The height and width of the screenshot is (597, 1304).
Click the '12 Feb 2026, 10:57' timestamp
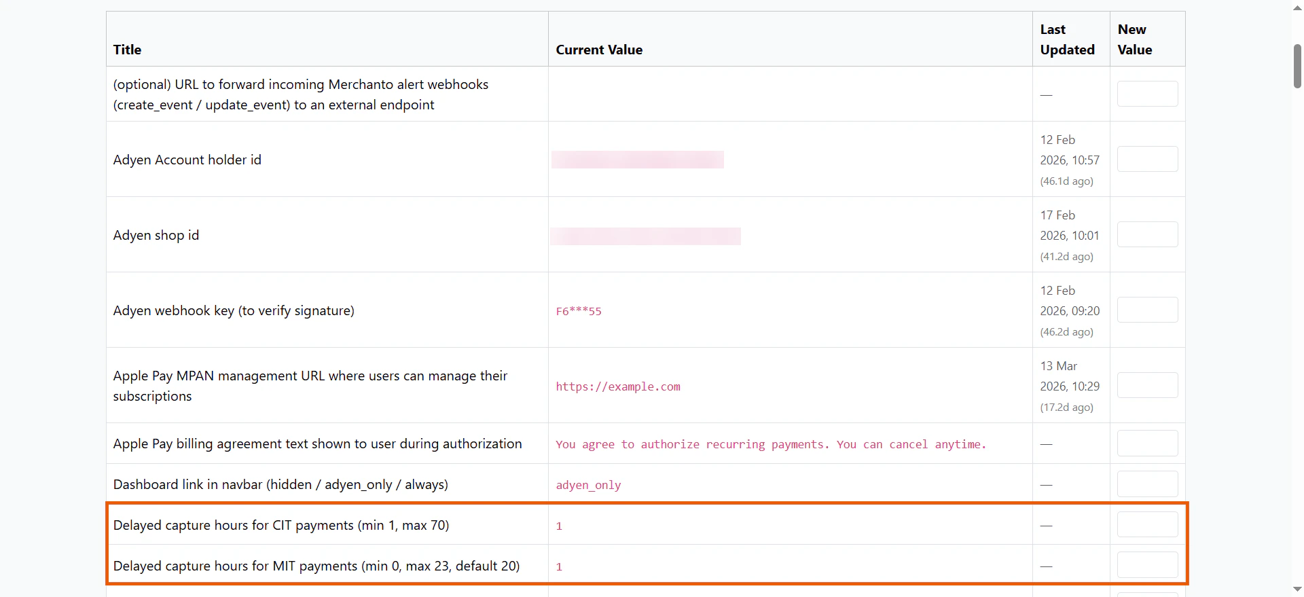tap(1070, 149)
